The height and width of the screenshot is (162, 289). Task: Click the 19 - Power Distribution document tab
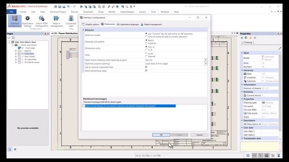(x=65, y=33)
